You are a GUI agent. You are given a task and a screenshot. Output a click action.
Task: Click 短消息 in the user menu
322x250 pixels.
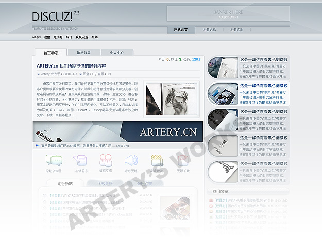tap(58, 37)
